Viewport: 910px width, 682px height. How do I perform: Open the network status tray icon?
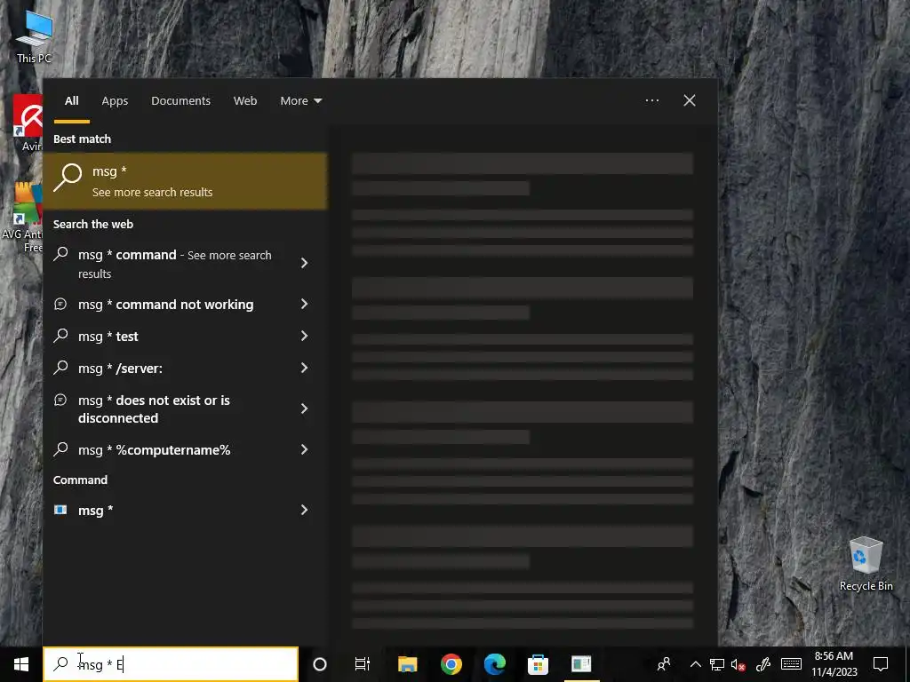[x=717, y=664]
